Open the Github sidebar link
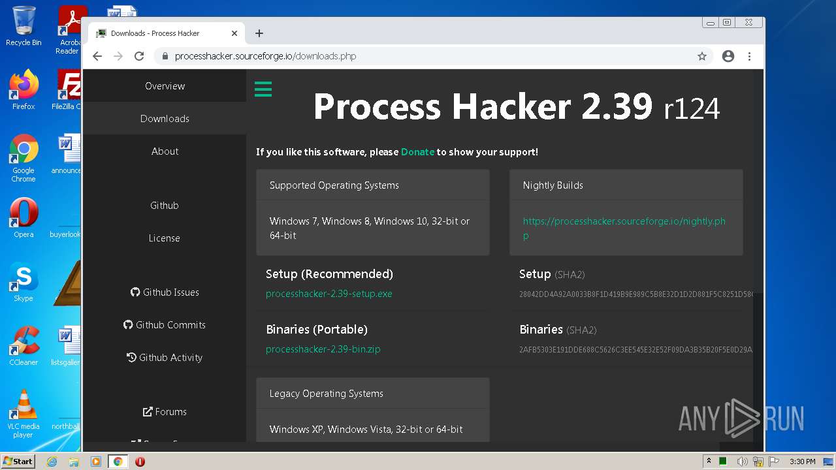The height and width of the screenshot is (470, 836). [165, 206]
